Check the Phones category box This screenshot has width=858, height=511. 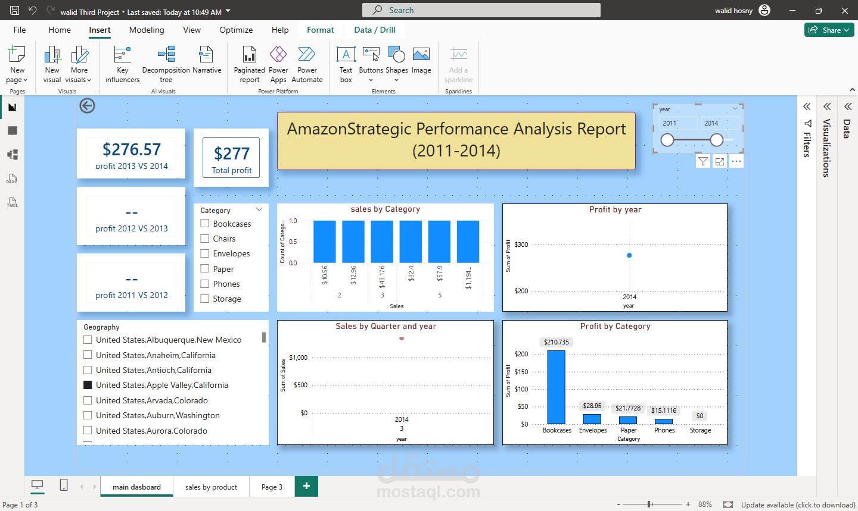[205, 284]
